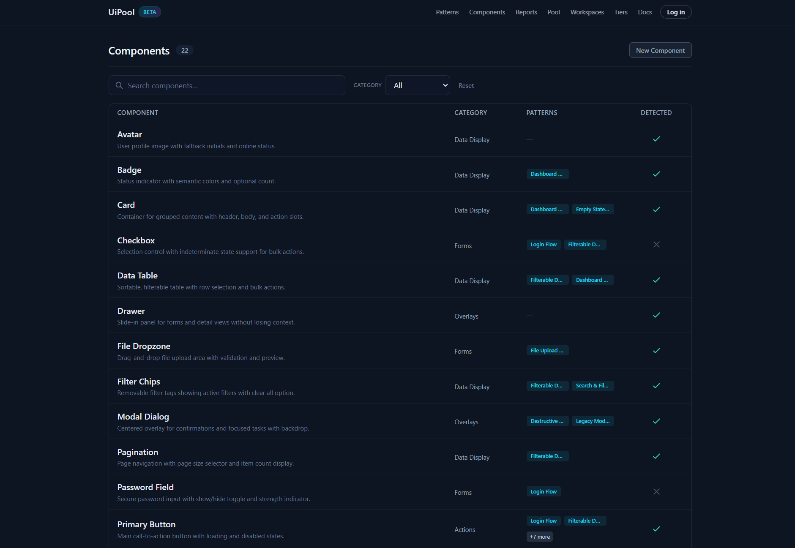
Task: Open Patterns in the top navigation
Action: point(447,12)
